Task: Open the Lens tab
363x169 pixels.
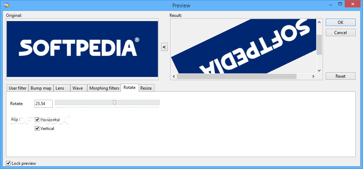Action: (x=62, y=88)
